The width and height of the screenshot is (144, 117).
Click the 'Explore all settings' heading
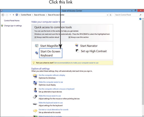[x=40, y=69]
